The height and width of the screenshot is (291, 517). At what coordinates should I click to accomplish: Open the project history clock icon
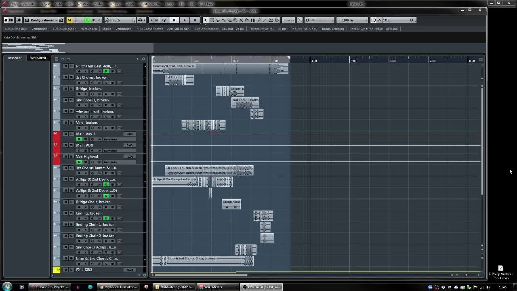click(19, 20)
